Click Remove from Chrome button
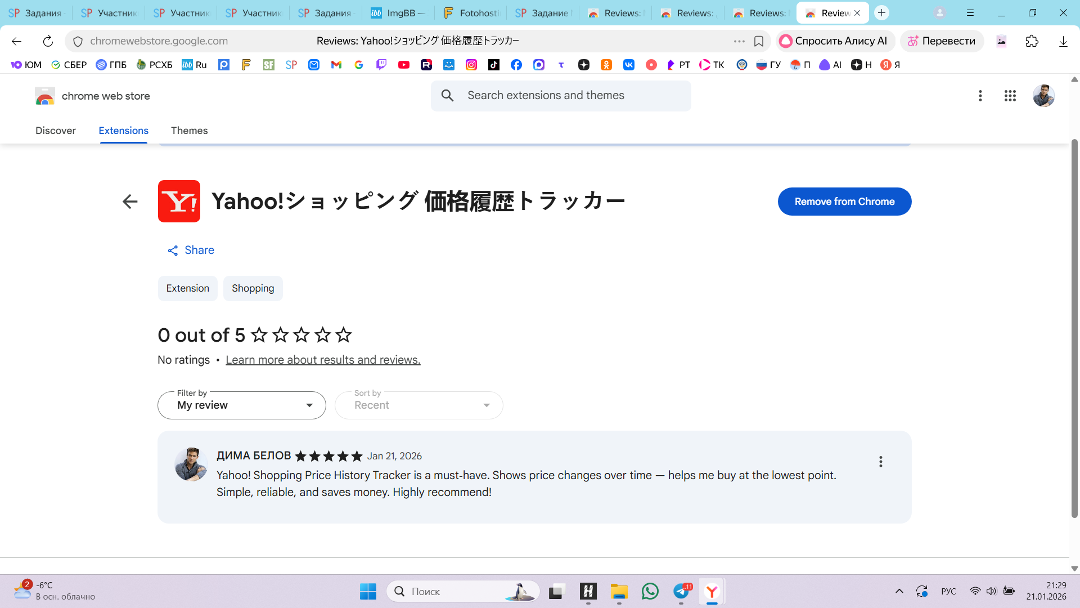This screenshot has height=608, width=1080. coord(844,202)
